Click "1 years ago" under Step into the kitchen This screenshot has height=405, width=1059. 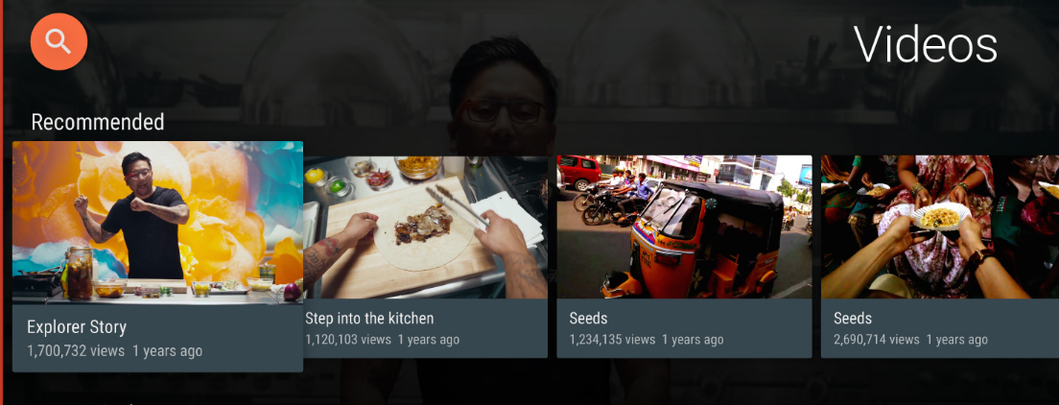click(428, 340)
